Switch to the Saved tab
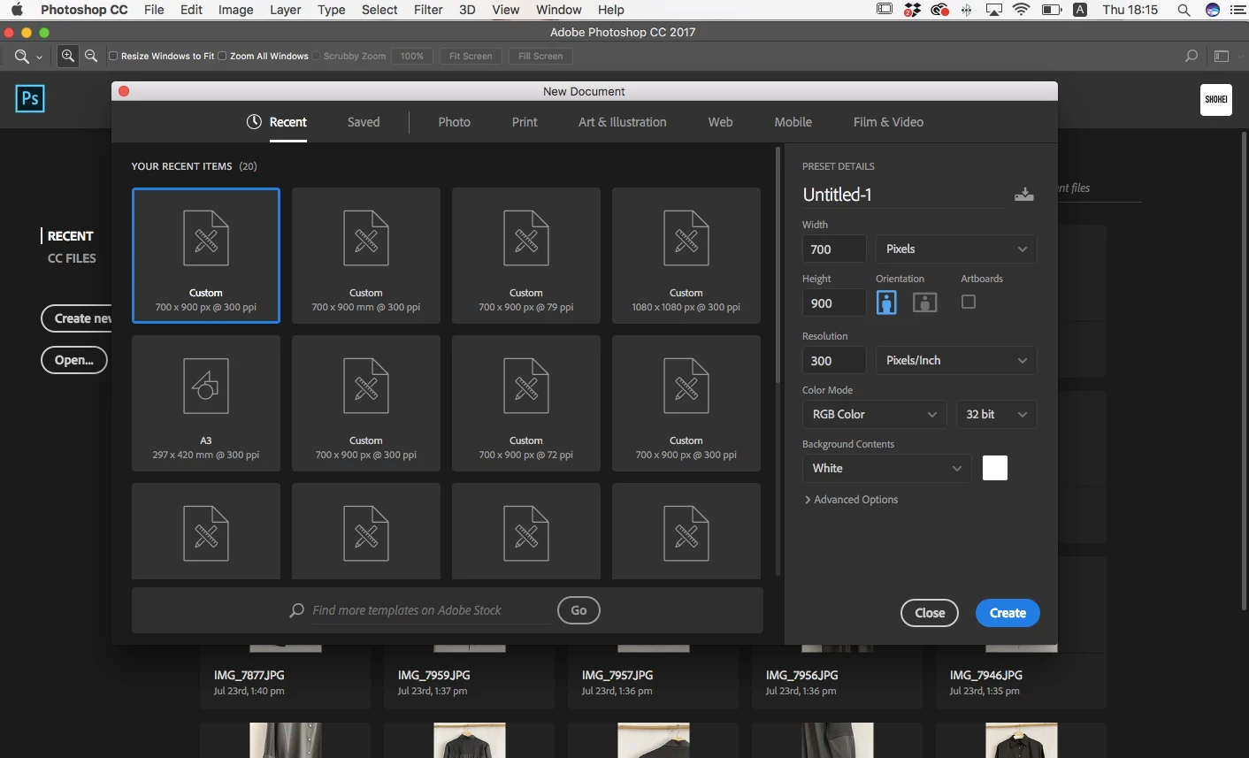The image size is (1249, 758). point(364,122)
